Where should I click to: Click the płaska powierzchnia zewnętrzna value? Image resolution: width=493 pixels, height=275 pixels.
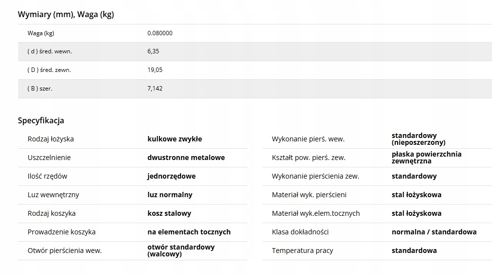coord(426,158)
